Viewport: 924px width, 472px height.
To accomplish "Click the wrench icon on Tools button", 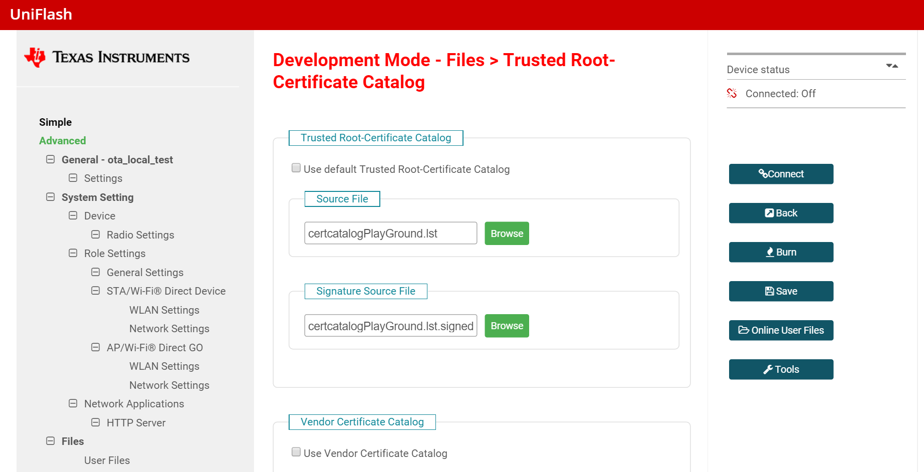I will click(768, 369).
